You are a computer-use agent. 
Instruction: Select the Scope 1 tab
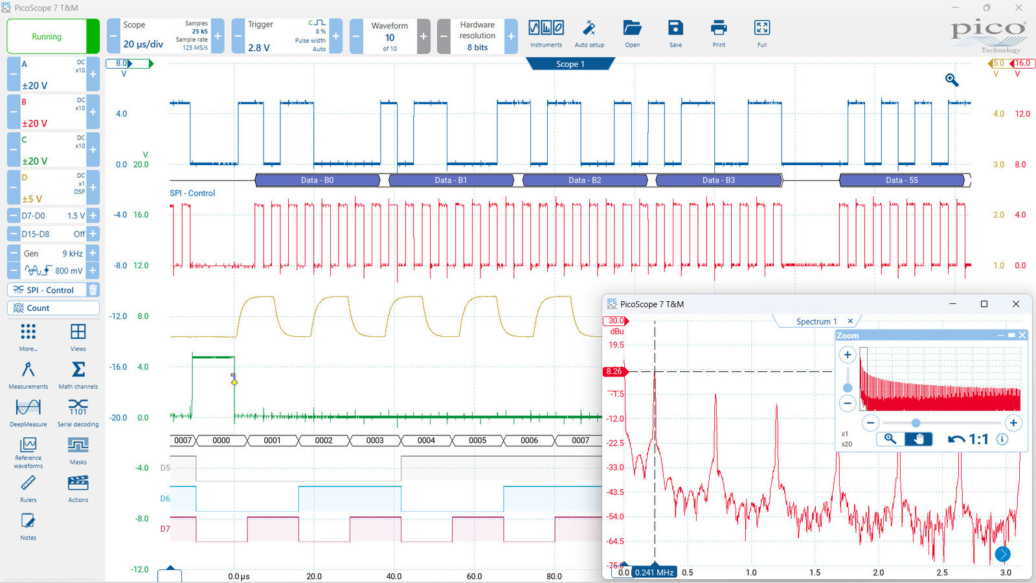coord(570,63)
